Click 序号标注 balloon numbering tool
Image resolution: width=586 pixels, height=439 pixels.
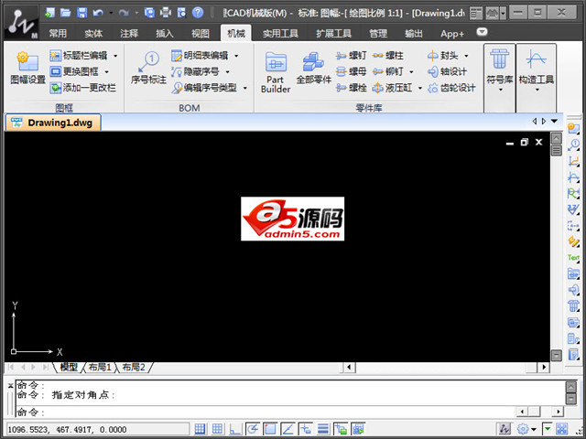pyautogui.click(x=148, y=68)
